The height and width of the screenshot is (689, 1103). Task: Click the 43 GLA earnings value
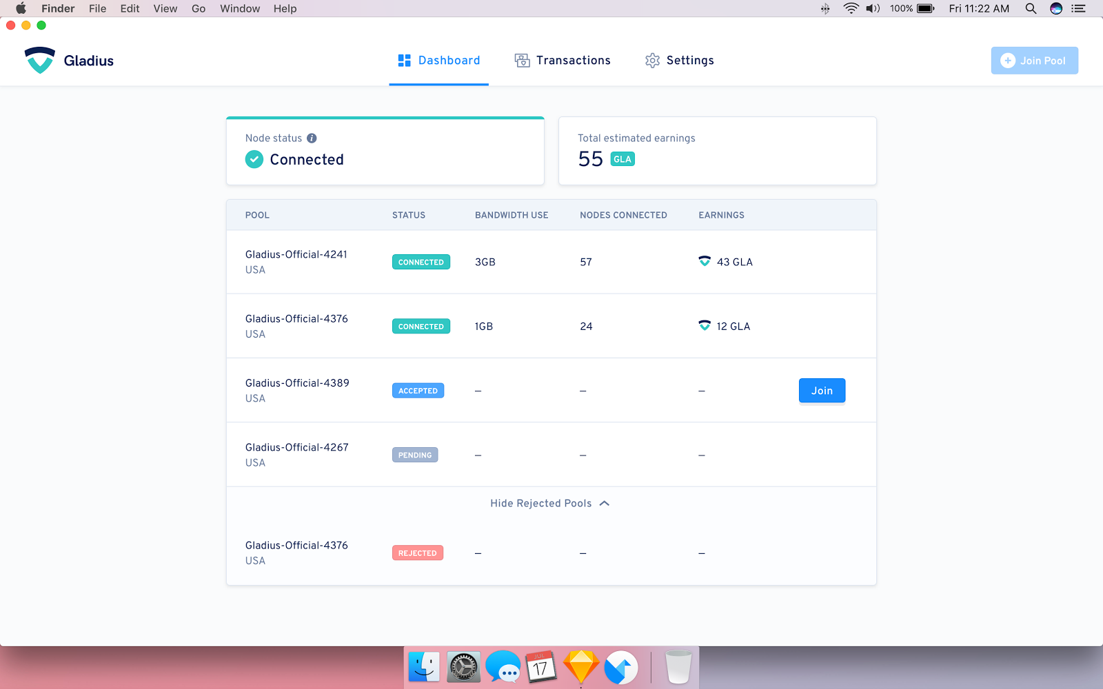735,262
